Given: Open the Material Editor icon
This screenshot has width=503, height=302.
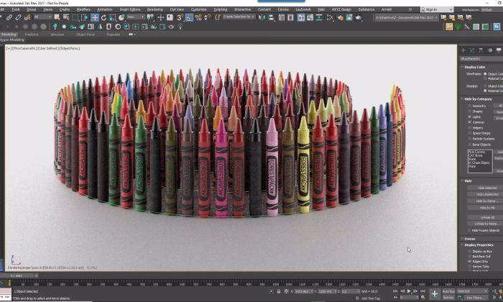Looking at the screenshot, I should [330, 17].
